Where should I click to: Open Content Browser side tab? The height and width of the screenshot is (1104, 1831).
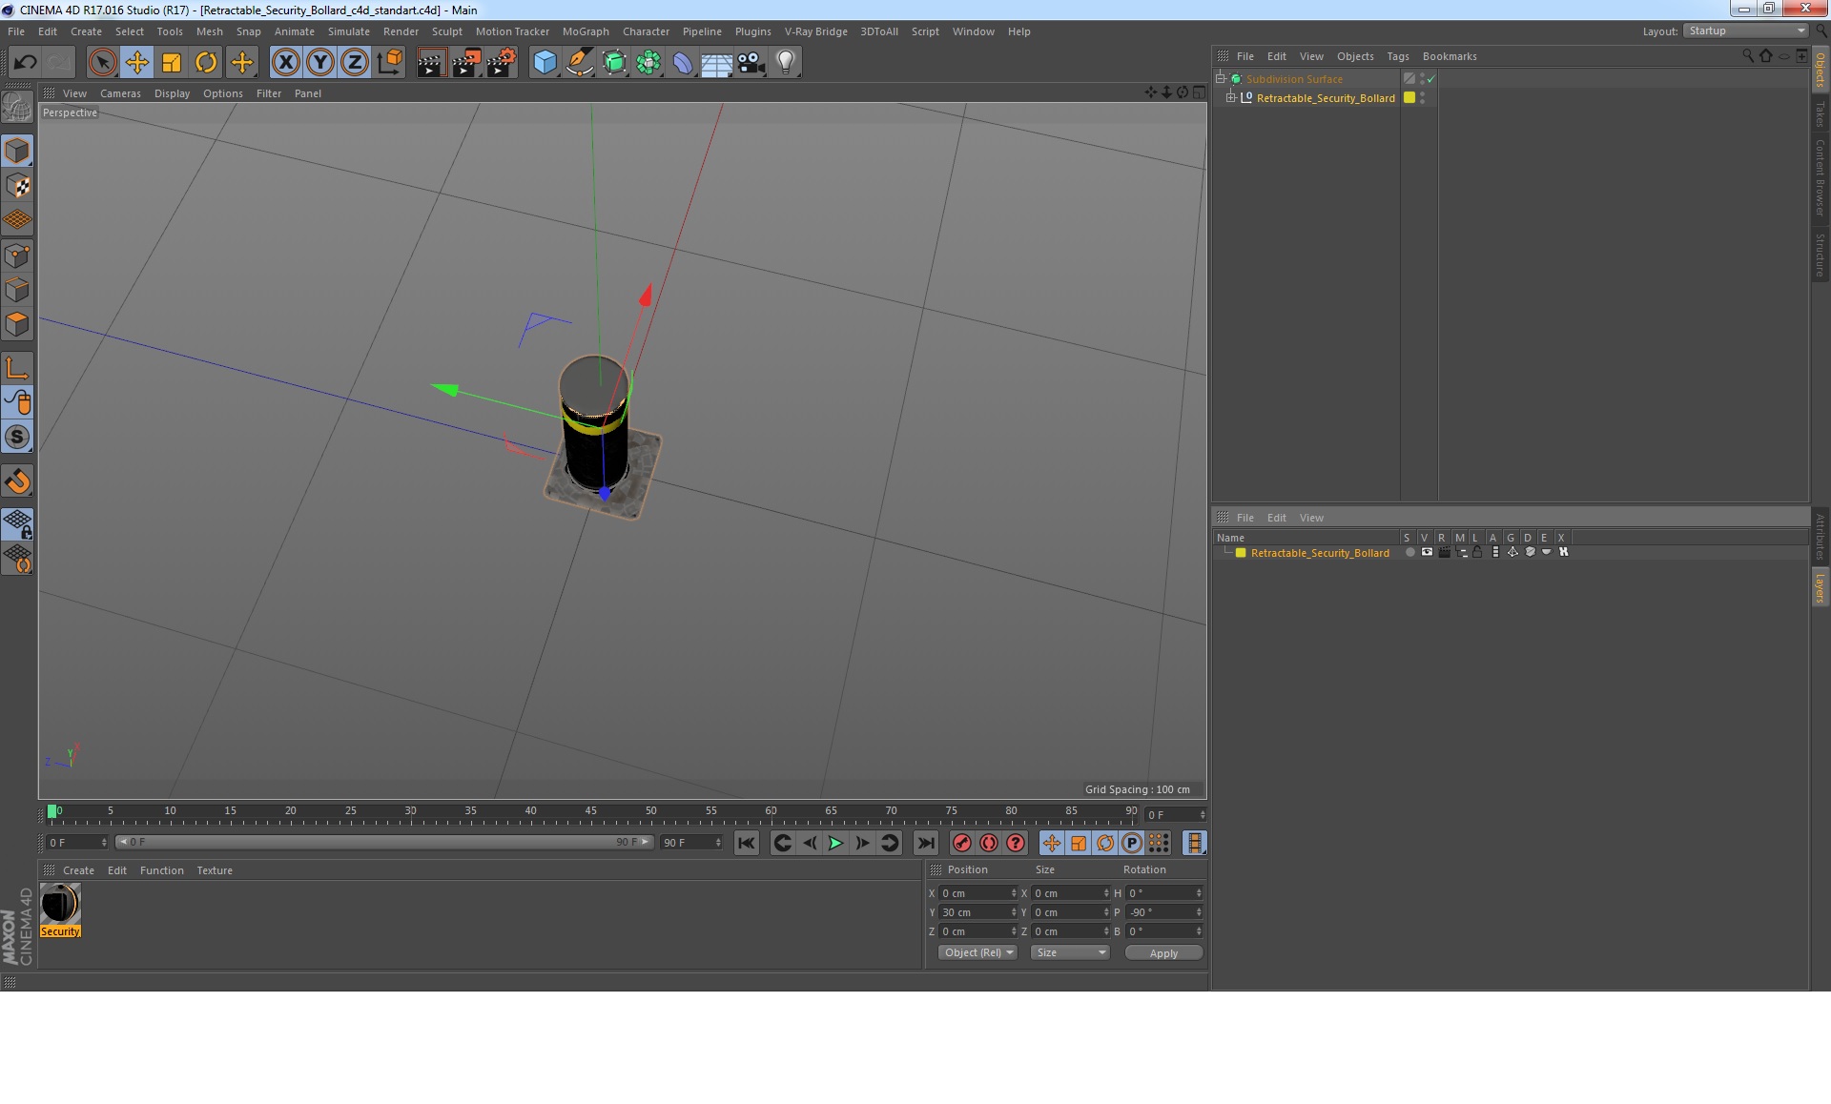coord(1820,177)
